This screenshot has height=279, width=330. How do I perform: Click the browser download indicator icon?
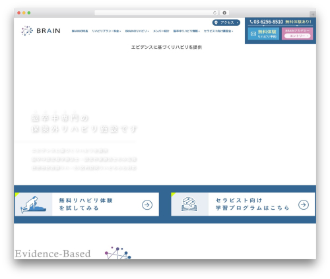224,13
